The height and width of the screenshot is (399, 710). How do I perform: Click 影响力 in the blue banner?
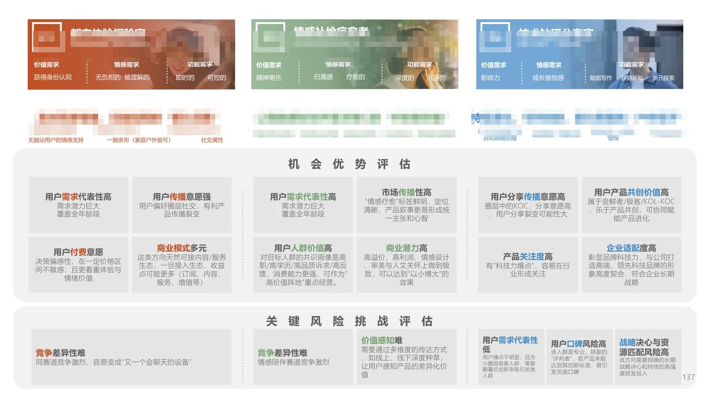490,78
